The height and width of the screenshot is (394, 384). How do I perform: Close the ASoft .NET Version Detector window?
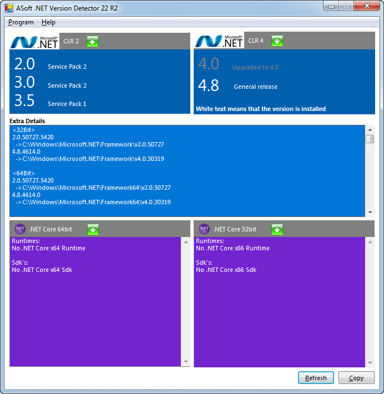click(x=367, y=6)
